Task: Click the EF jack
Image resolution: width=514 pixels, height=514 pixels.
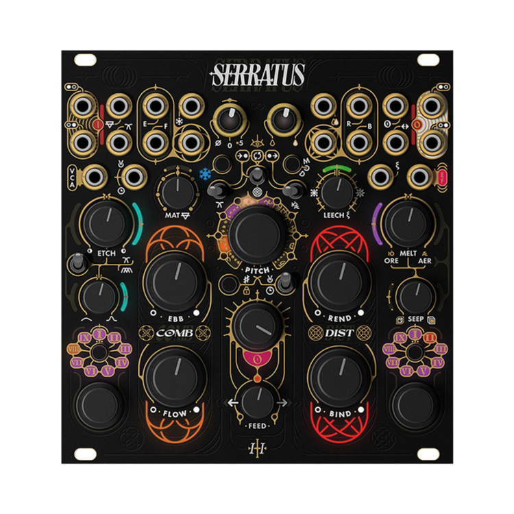Action: point(420,177)
